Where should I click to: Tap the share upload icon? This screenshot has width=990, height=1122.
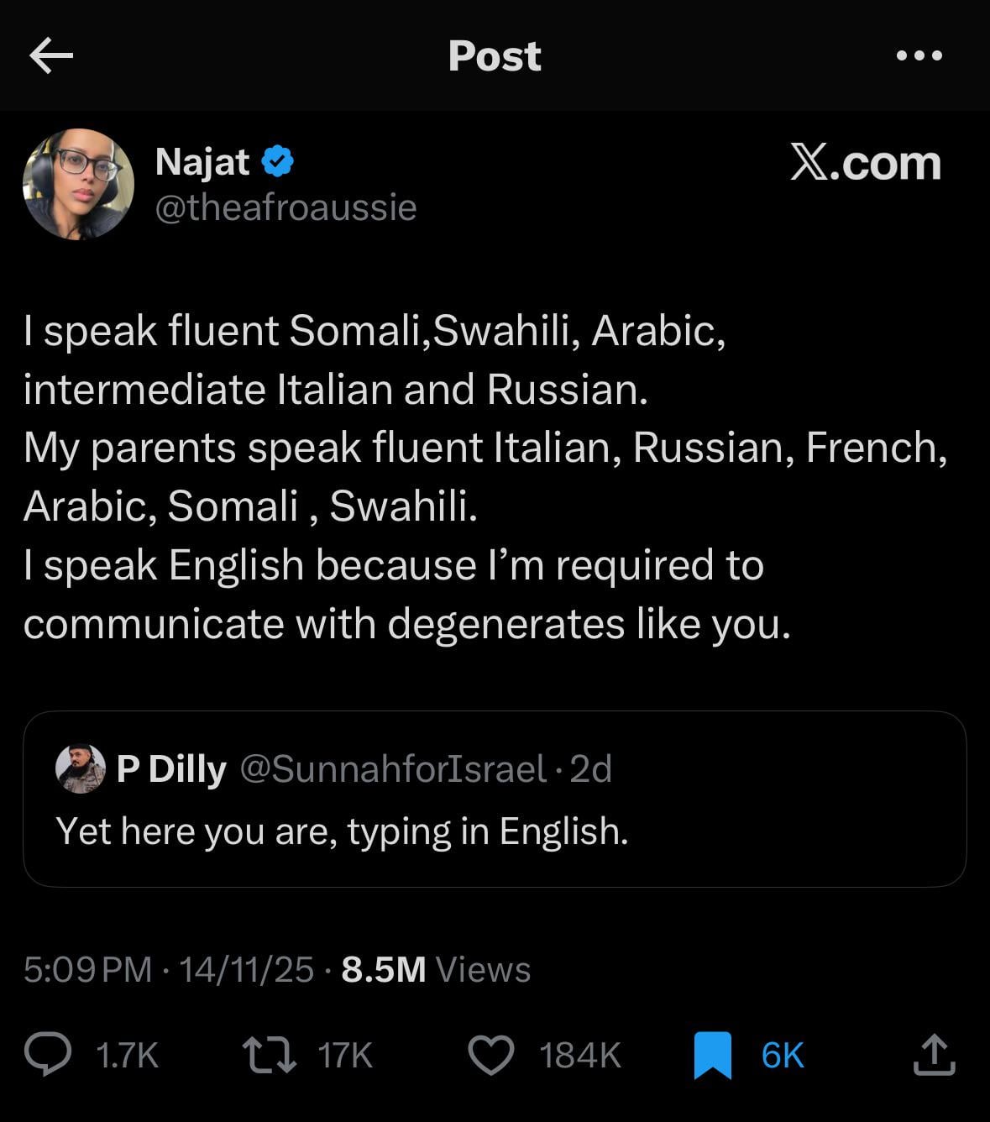click(934, 1055)
